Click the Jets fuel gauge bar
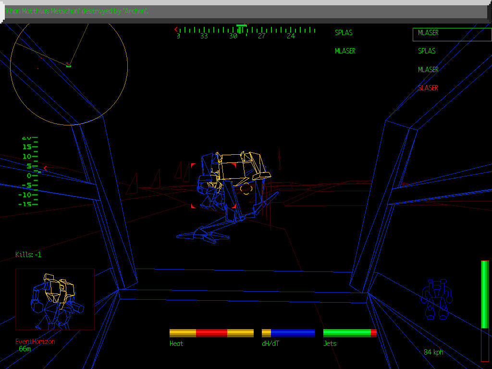 (349, 333)
